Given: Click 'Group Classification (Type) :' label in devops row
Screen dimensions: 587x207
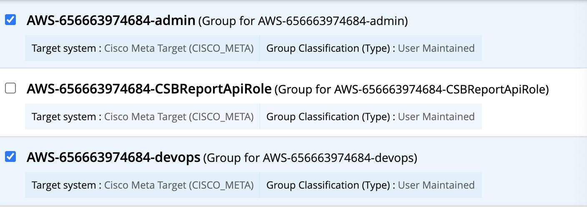Looking at the screenshot, I should 331,185.
